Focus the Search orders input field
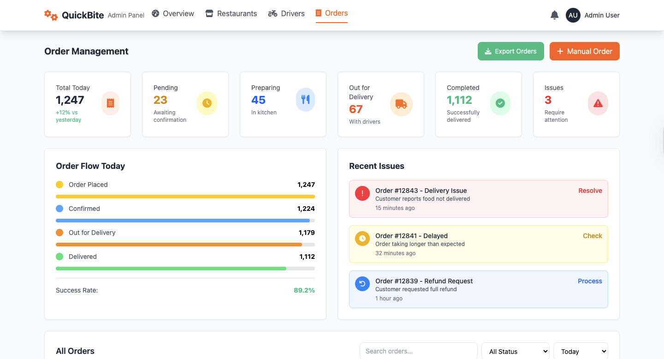This screenshot has height=359, width=664. (x=418, y=351)
